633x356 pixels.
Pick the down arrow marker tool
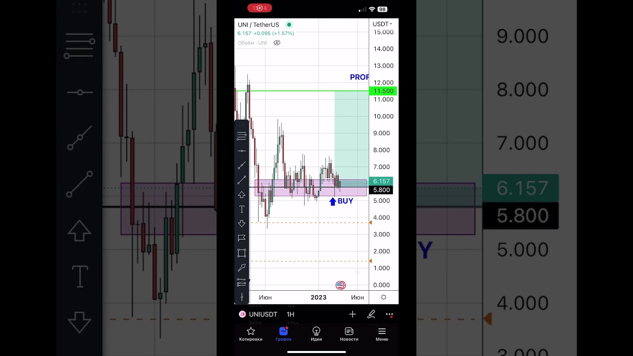click(x=241, y=223)
